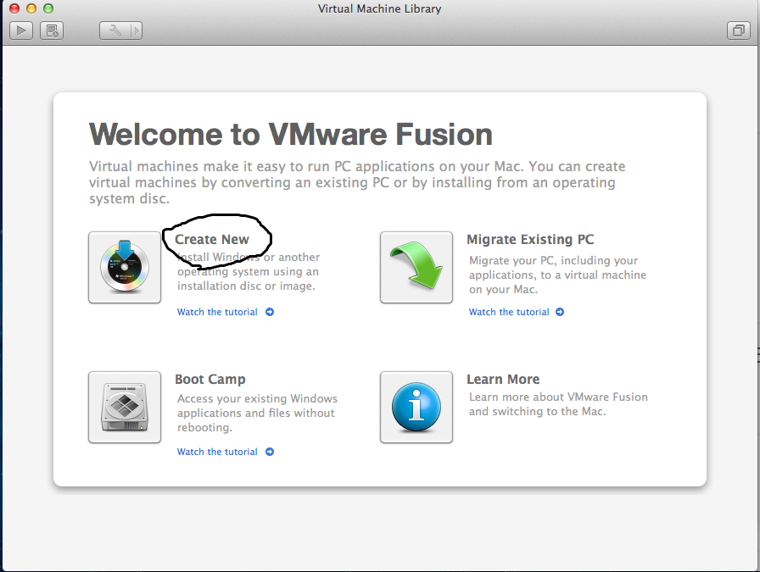760x572 pixels.
Task: Click the snapshot toolbar button
Action: pos(52,31)
